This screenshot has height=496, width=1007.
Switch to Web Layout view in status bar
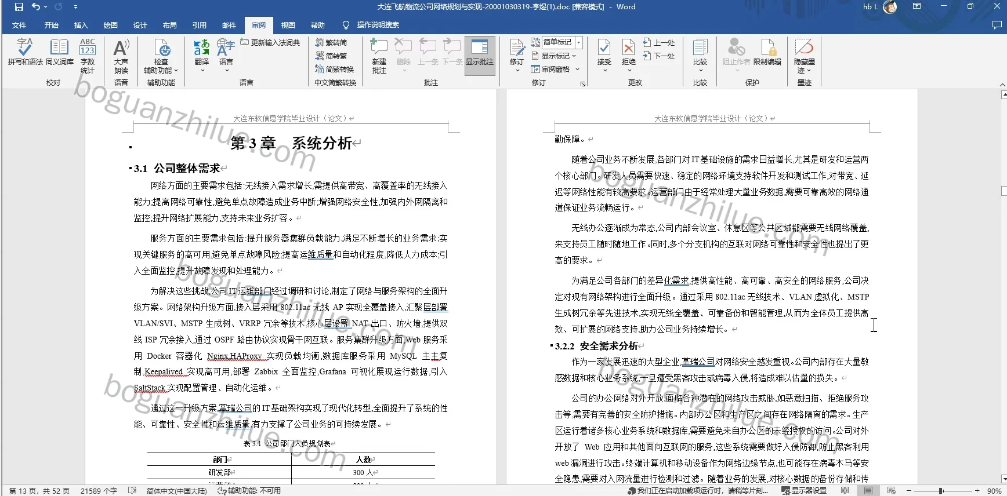[892, 491]
